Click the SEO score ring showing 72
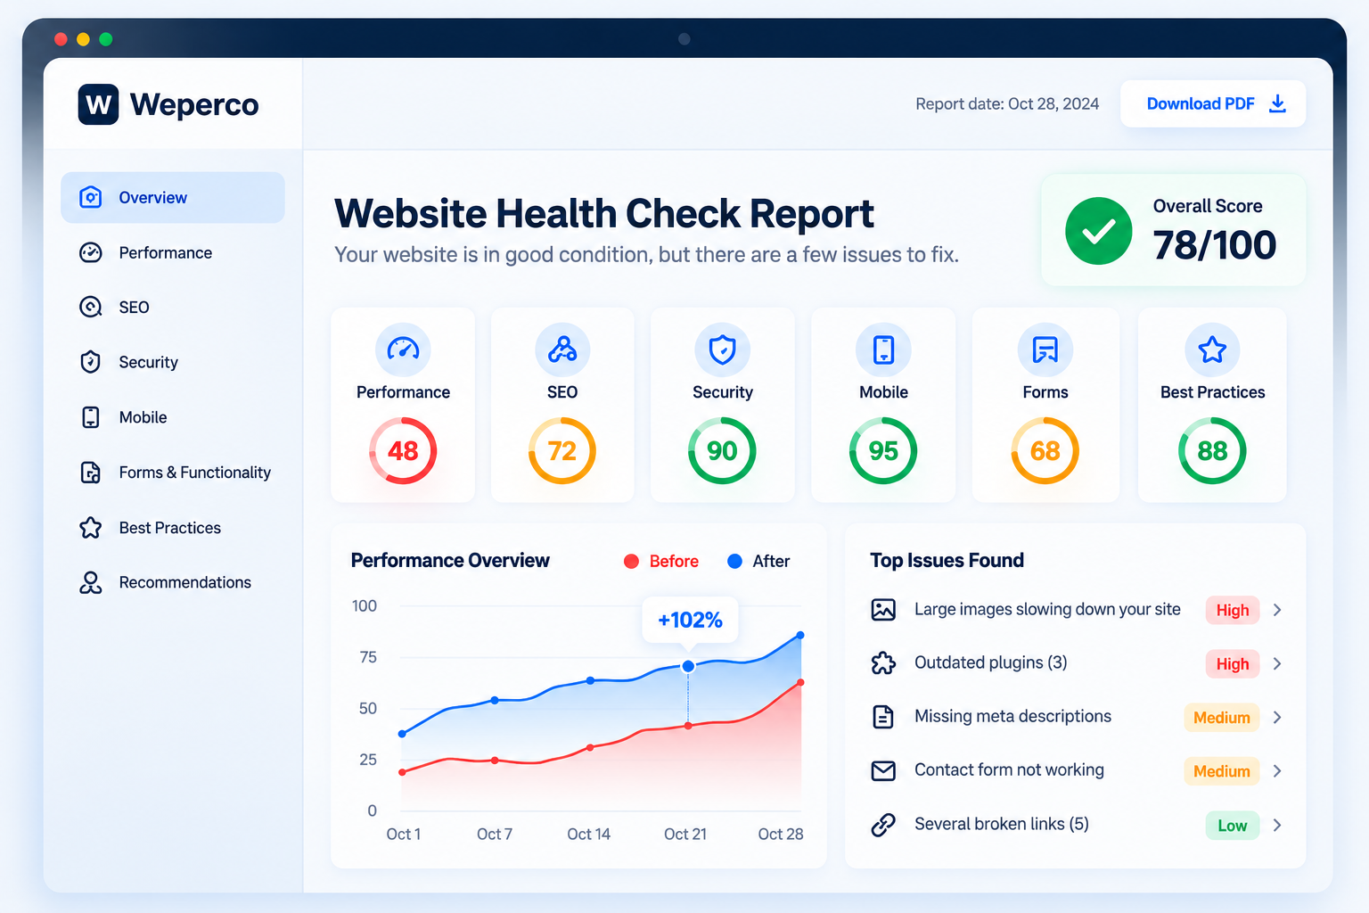1369x913 pixels. coord(562,451)
